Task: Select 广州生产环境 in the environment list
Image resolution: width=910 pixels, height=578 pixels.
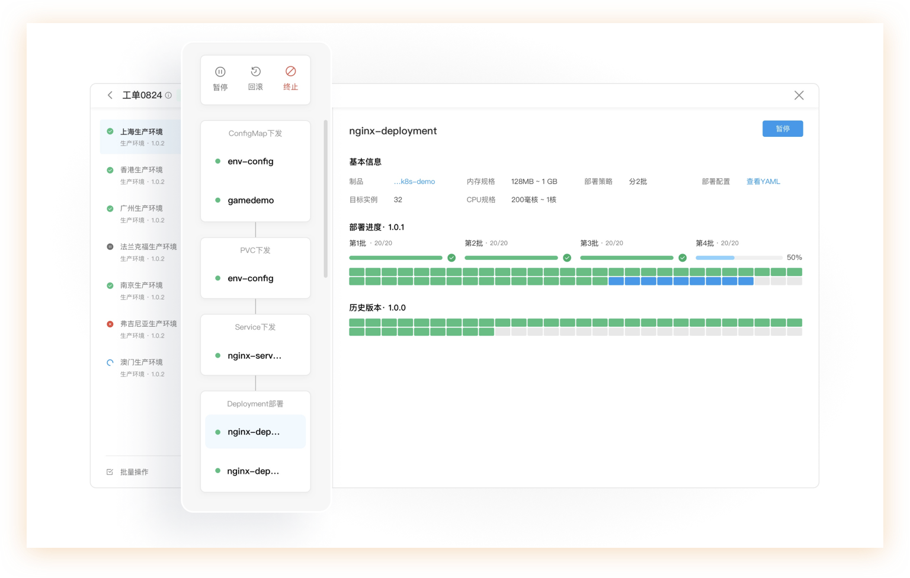Action: (141, 214)
